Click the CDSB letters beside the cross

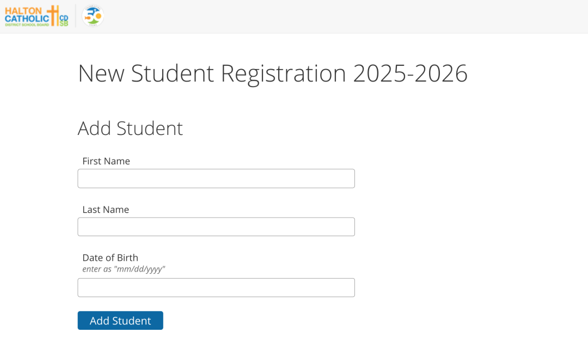(x=64, y=21)
